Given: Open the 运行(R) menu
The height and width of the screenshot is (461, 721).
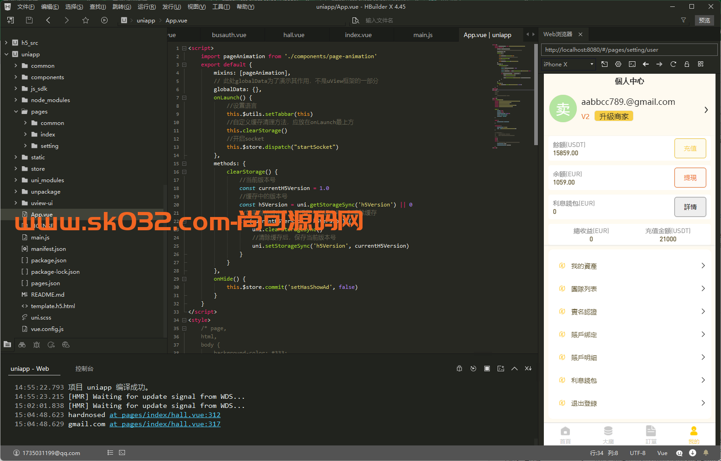Looking at the screenshot, I should (146, 7).
